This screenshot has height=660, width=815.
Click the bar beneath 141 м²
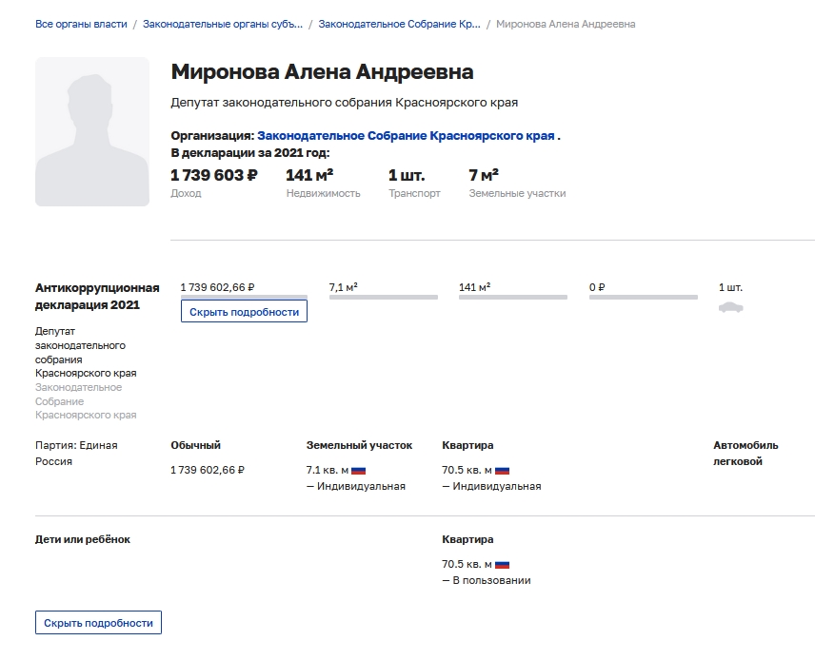coord(512,298)
